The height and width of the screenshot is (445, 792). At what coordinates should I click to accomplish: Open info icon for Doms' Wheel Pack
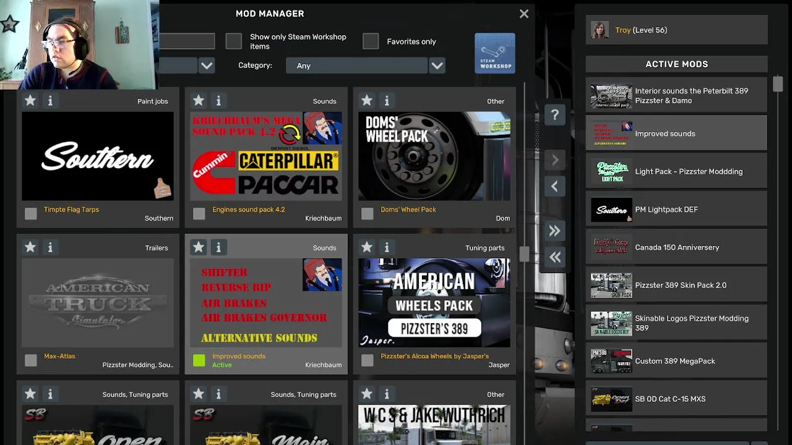pyautogui.click(x=387, y=100)
